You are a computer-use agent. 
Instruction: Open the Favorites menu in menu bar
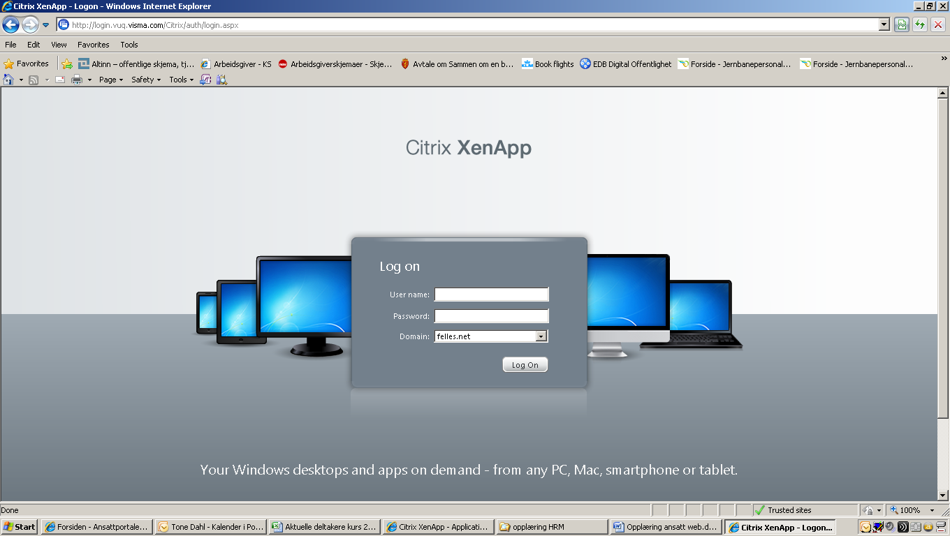94,45
